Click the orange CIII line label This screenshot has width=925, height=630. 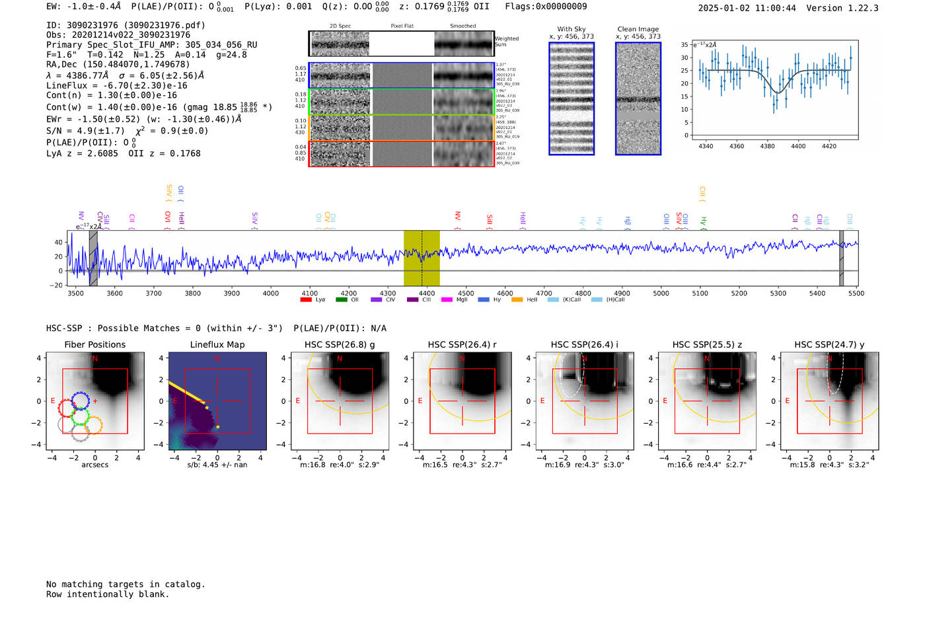702,194
